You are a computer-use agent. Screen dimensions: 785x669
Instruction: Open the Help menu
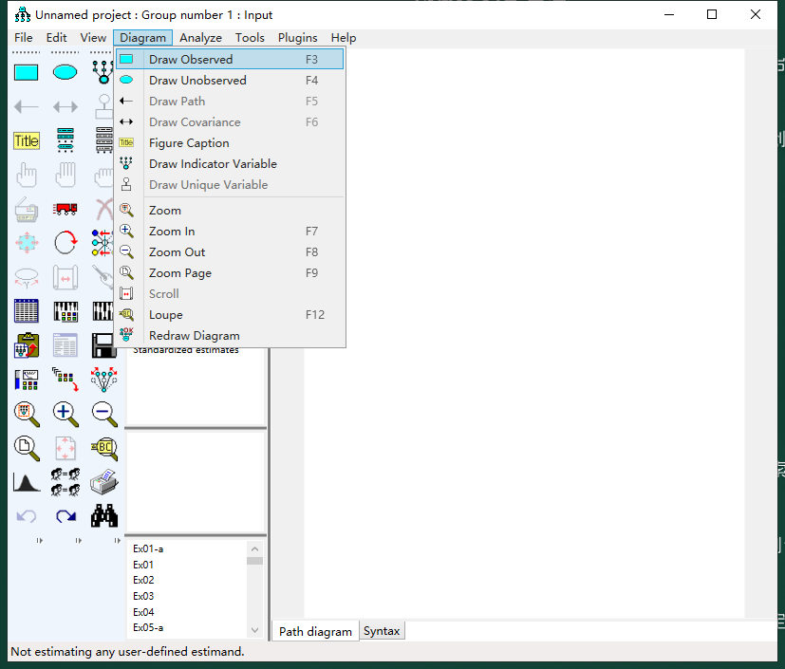click(x=344, y=38)
